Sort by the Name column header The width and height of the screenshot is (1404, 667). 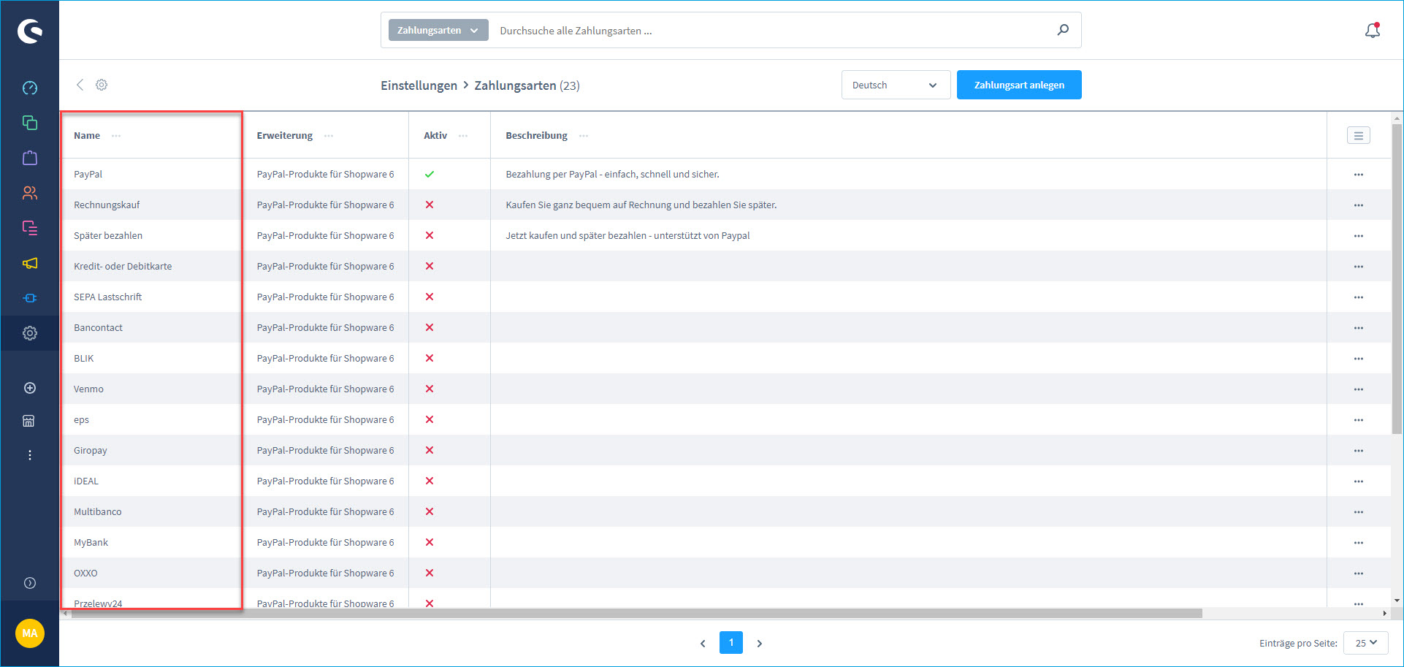(87, 135)
